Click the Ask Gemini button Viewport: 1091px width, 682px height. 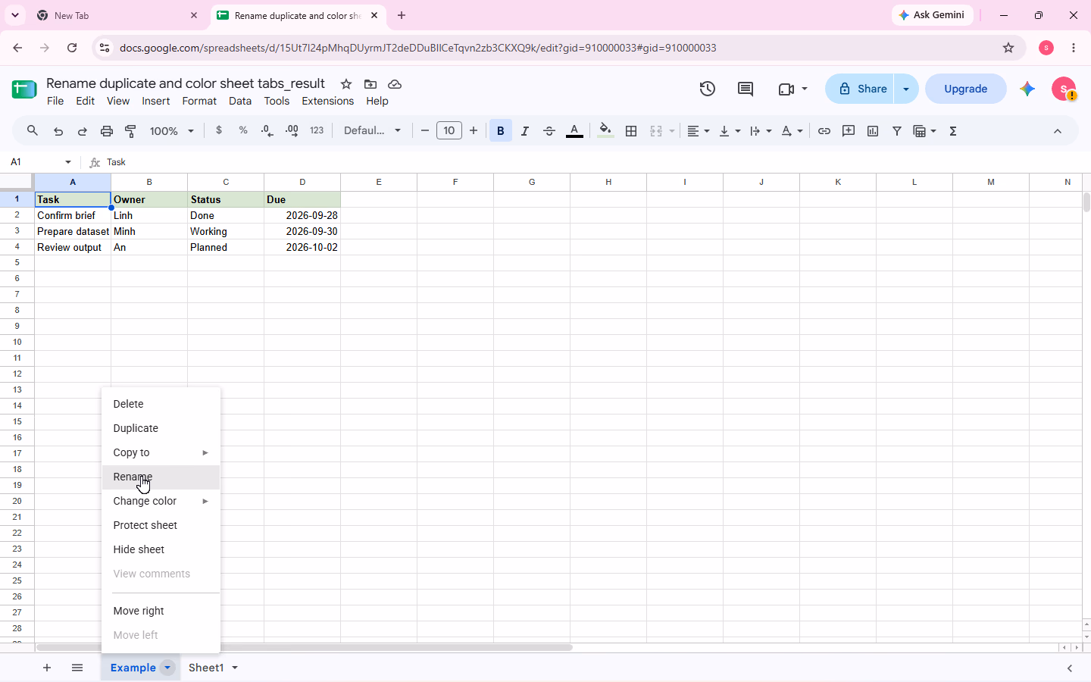point(932,15)
